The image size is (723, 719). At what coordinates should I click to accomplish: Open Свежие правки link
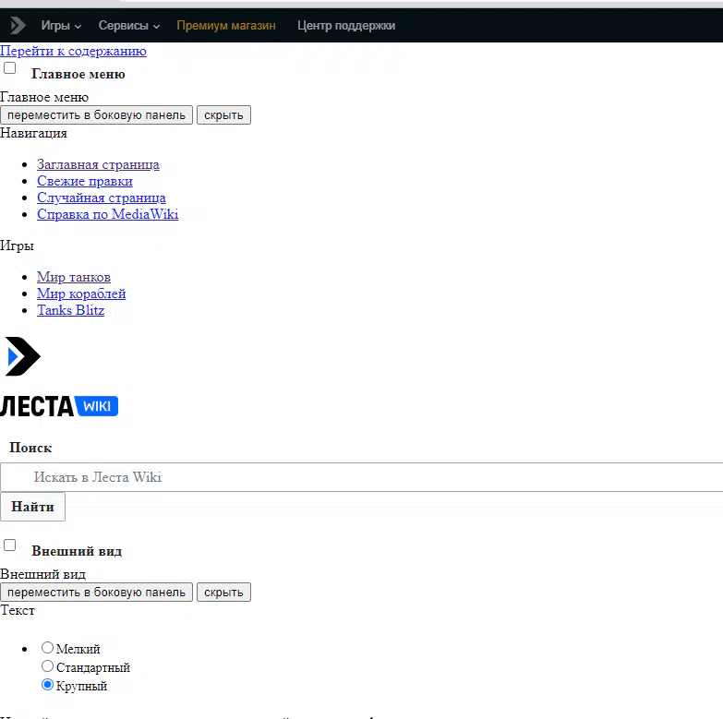coord(85,181)
